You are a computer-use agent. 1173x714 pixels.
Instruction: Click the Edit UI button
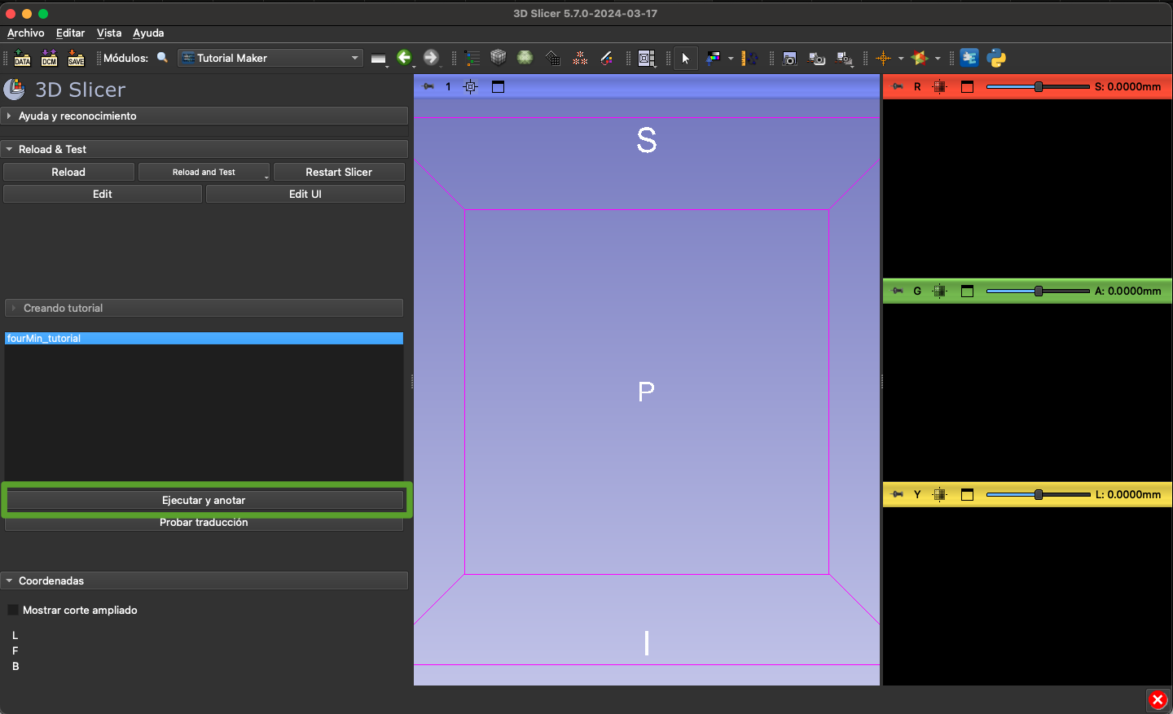point(305,194)
